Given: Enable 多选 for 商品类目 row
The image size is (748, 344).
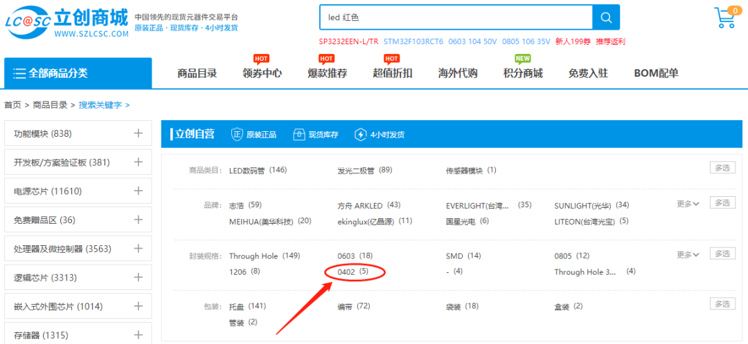Looking at the screenshot, I should [x=722, y=167].
